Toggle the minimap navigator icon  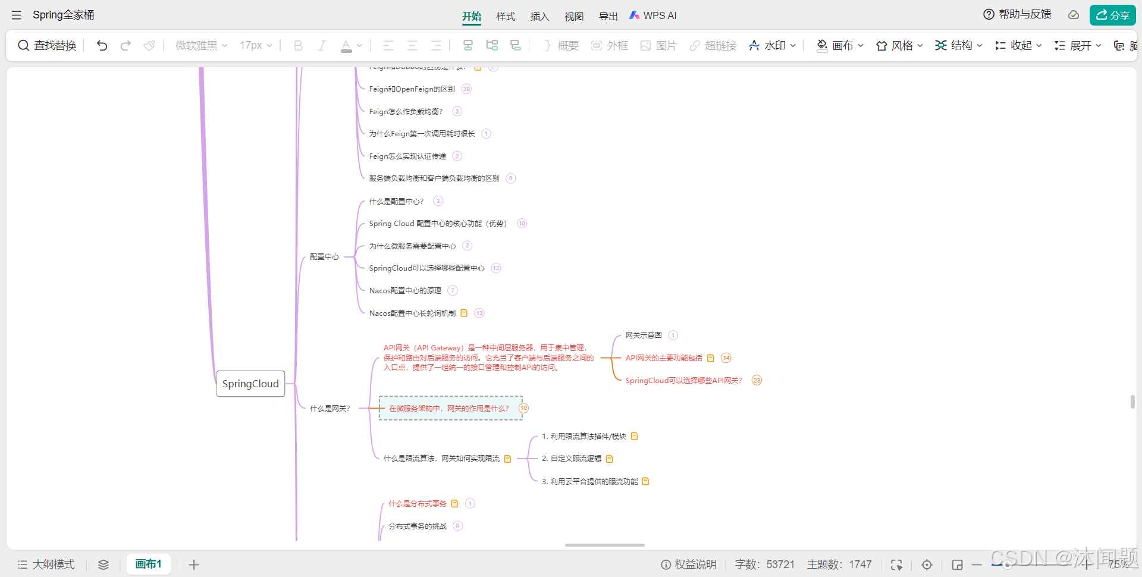[957, 565]
